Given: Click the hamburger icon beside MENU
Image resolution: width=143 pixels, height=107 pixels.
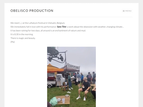Looking at the screenshot, I should (124, 11).
